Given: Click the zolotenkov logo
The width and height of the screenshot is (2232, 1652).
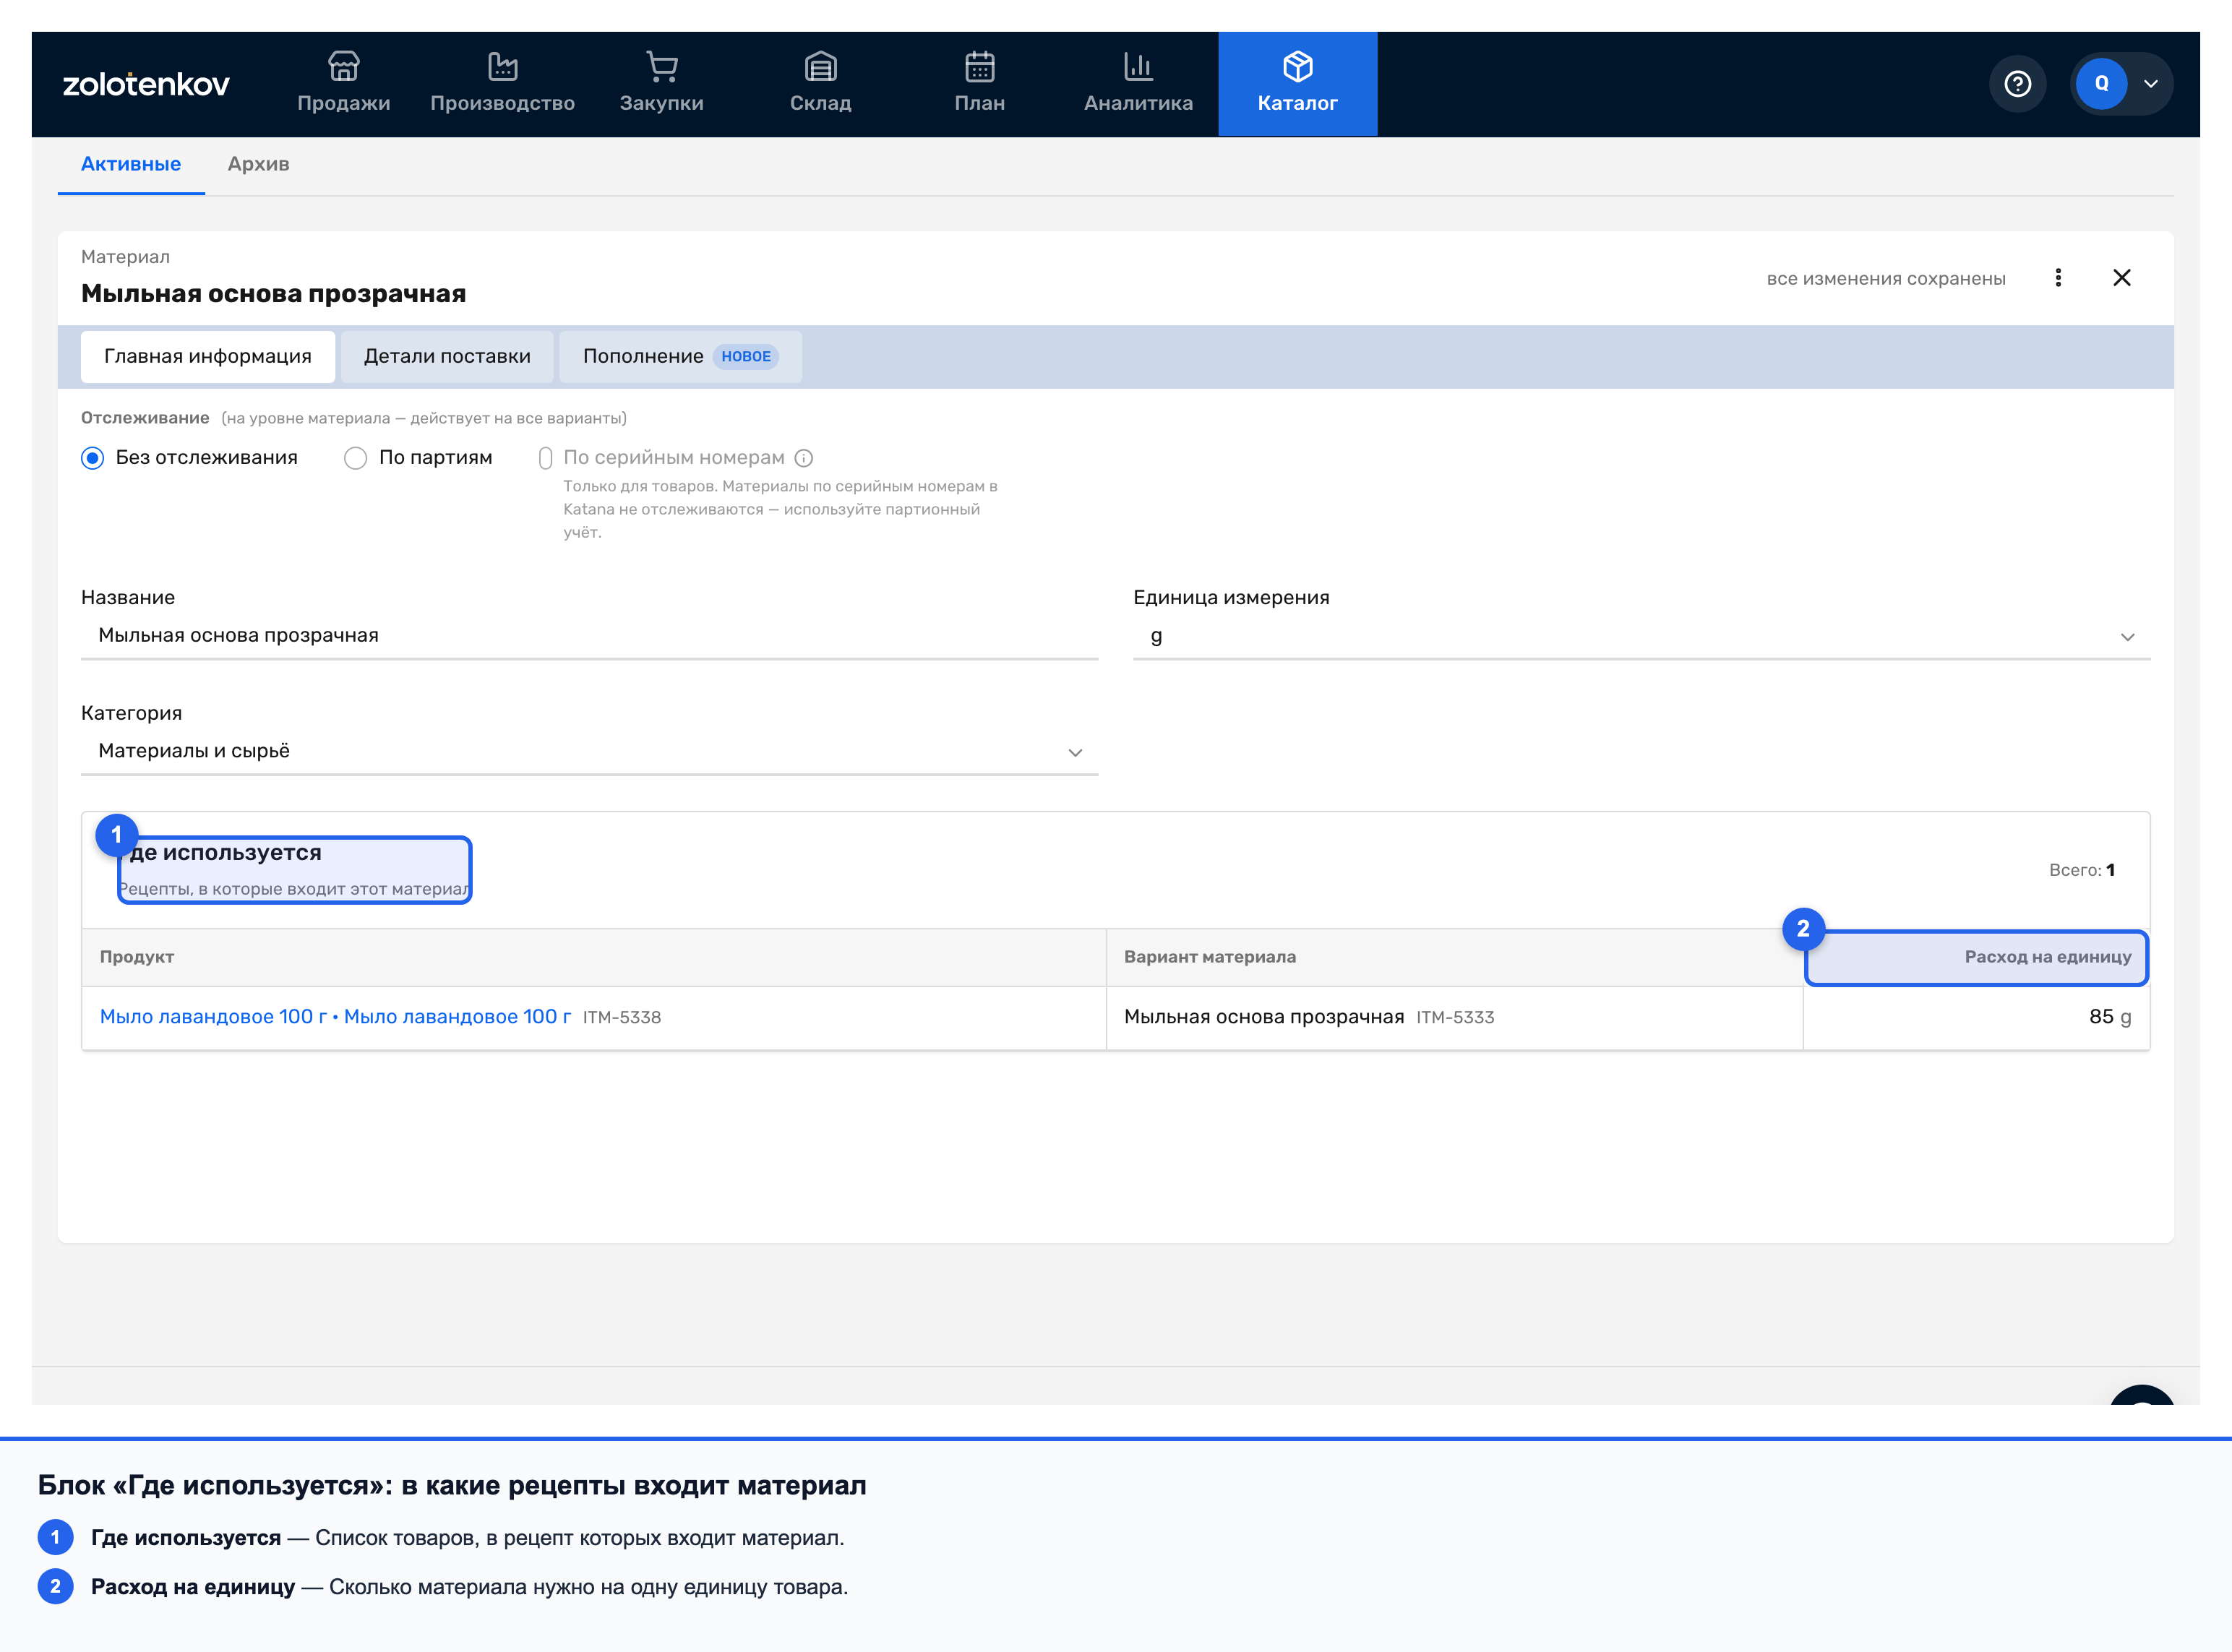Looking at the screenshot, I should (x=146, y=84).
